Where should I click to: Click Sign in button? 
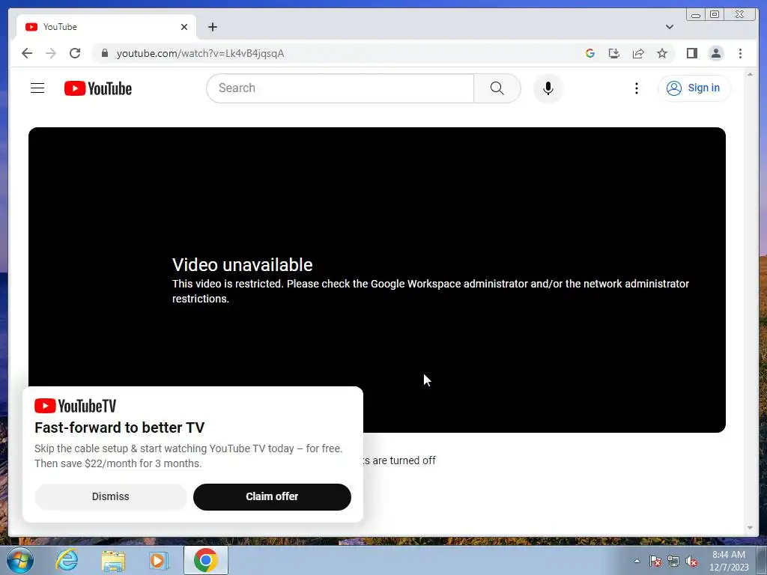coord(694,88)
